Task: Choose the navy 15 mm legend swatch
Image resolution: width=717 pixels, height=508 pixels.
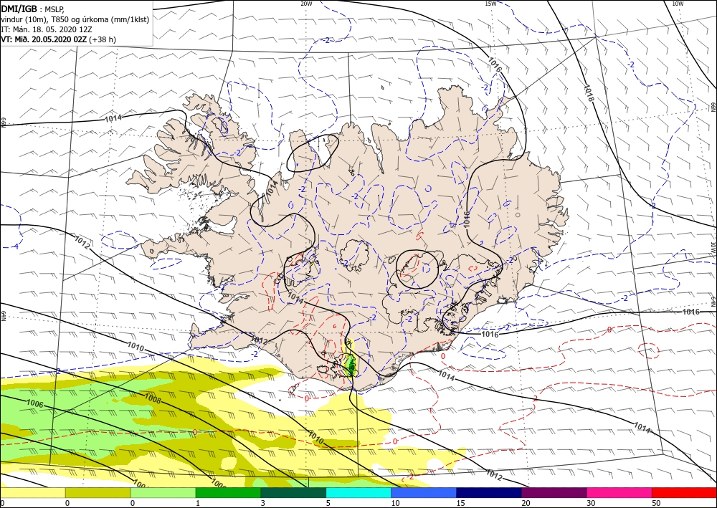Action: tap(489, 492)
